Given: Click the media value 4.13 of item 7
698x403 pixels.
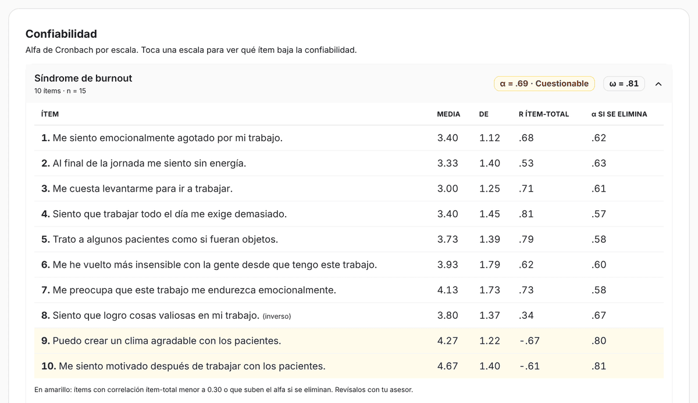Looking at the screenshot, I should (x=448, y=290).
